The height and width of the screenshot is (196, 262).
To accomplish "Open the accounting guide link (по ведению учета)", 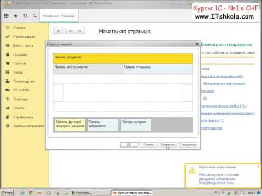I will (x=222, y=76).
